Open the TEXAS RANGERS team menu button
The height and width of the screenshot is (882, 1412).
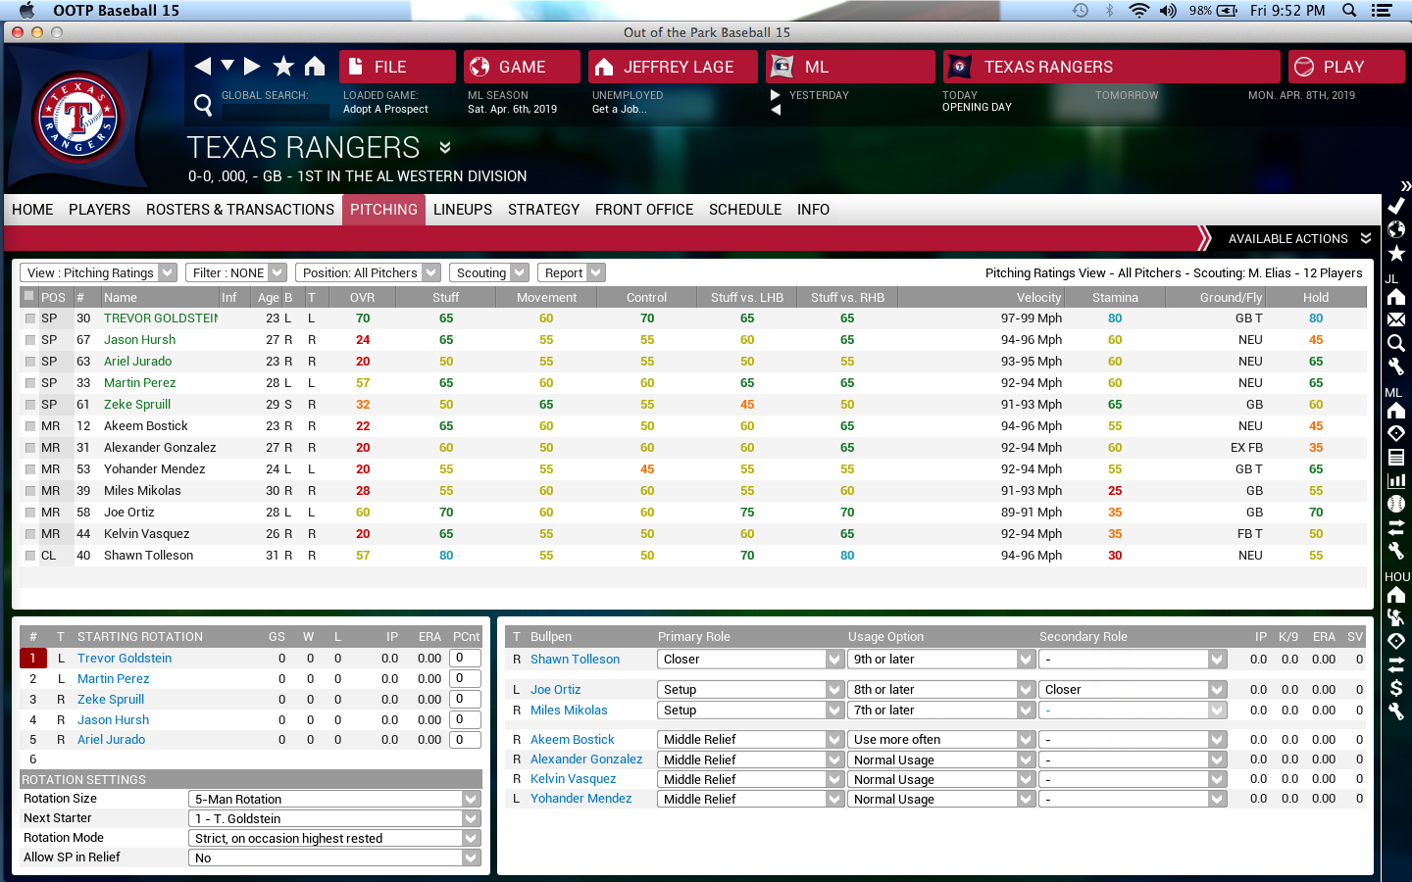[x=1112, y=67]
